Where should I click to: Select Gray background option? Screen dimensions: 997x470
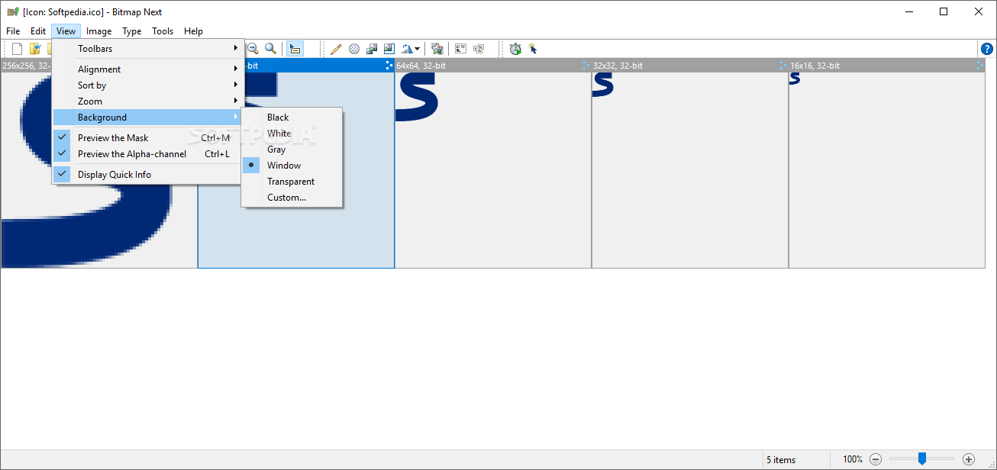coord(292,150)
